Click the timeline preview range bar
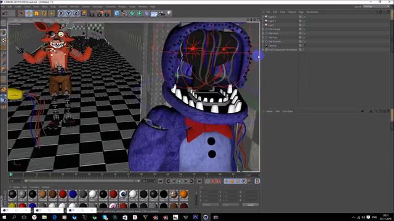 click(x=82, y=181)
